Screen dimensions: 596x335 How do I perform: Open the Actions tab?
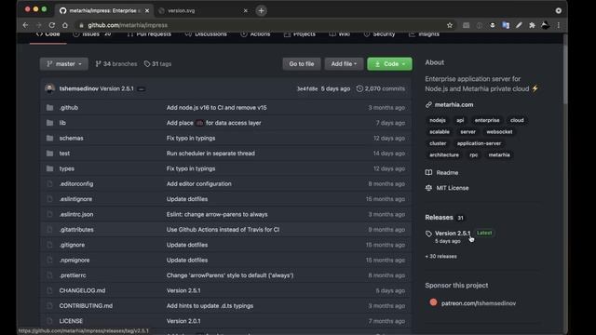coord(255,34)
